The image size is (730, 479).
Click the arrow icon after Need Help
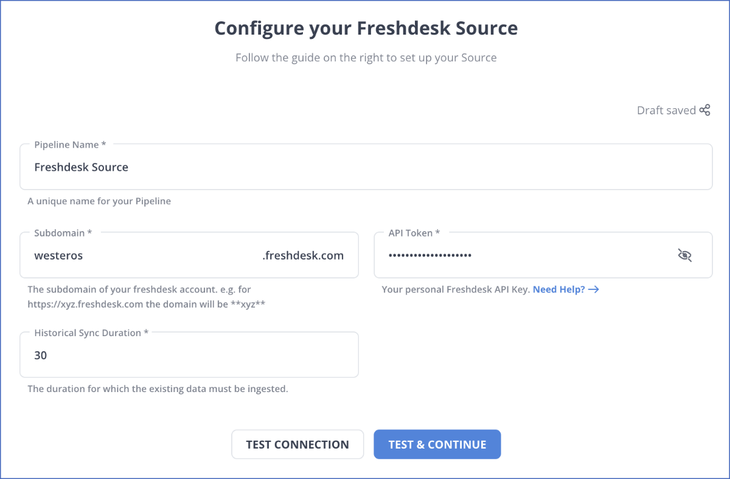(x=594, y=289)
